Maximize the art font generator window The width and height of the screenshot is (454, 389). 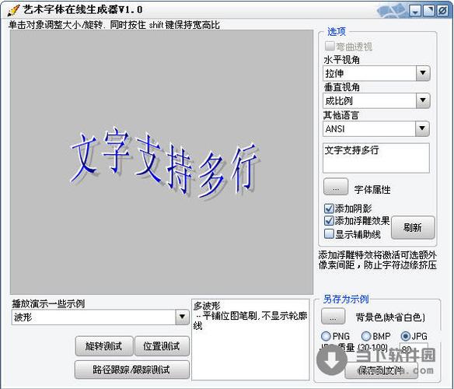click(429, 11)
